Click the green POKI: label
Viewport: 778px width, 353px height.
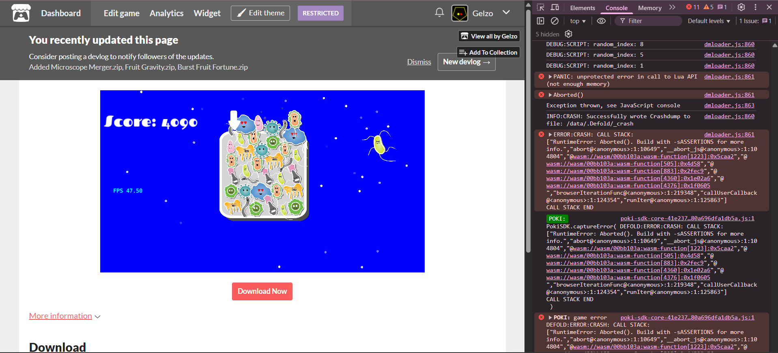tap(557, 219)
